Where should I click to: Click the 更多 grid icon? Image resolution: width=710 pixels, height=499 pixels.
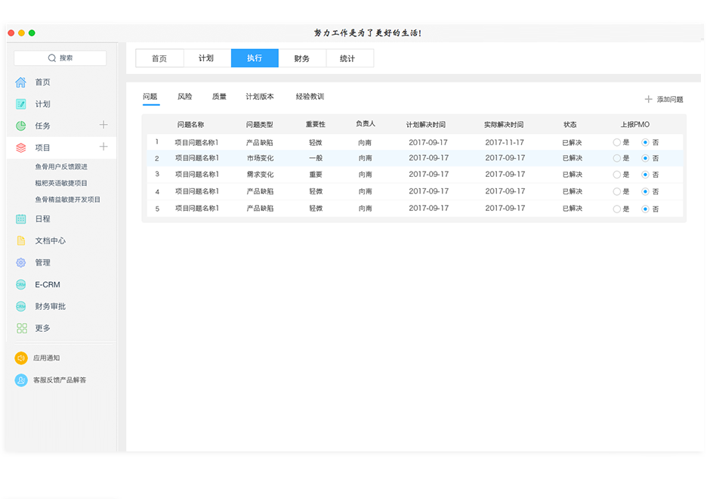click(x=21, y=328)
